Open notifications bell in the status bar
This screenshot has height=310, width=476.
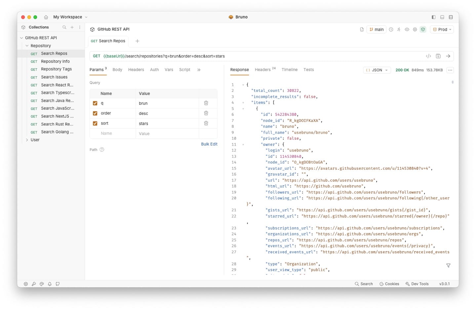tap(50, 284)
